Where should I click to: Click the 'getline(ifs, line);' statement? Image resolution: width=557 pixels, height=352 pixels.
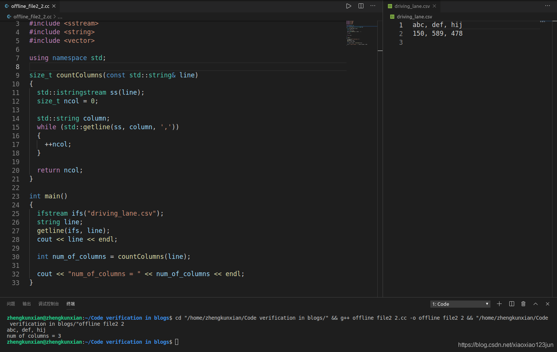[x=73, y=231]
